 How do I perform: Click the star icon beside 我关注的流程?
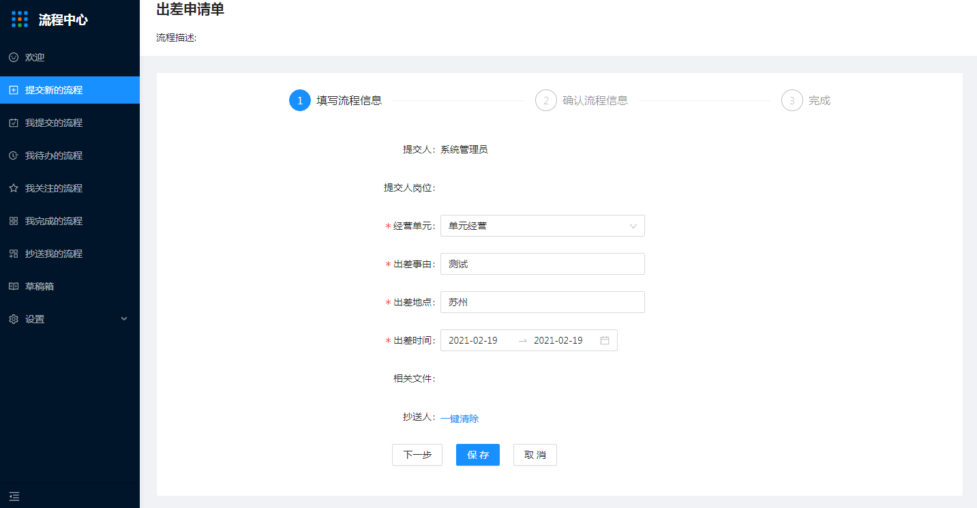14,188
